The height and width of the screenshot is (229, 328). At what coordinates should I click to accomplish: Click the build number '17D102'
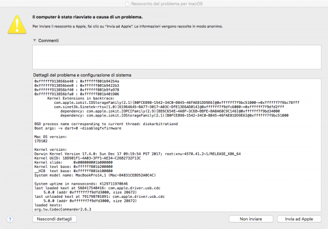pos(41,141)
